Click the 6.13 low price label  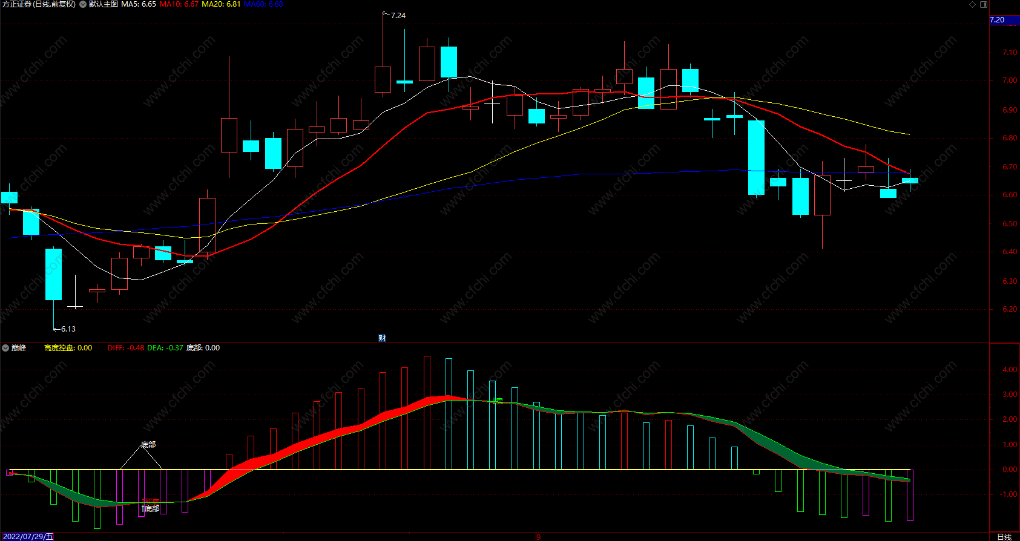coord(68,329)
